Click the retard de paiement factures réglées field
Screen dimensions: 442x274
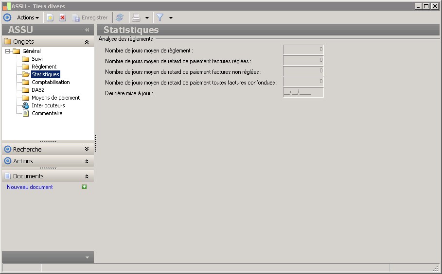[303, 60]
